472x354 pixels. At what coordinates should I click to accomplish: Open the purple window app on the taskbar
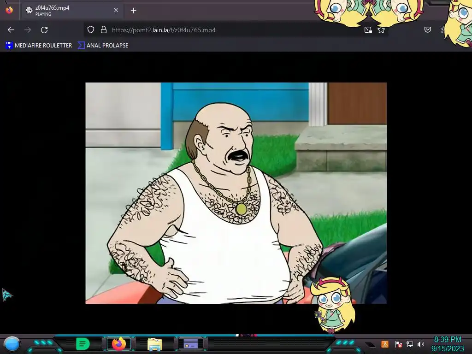tap(191, 343)
